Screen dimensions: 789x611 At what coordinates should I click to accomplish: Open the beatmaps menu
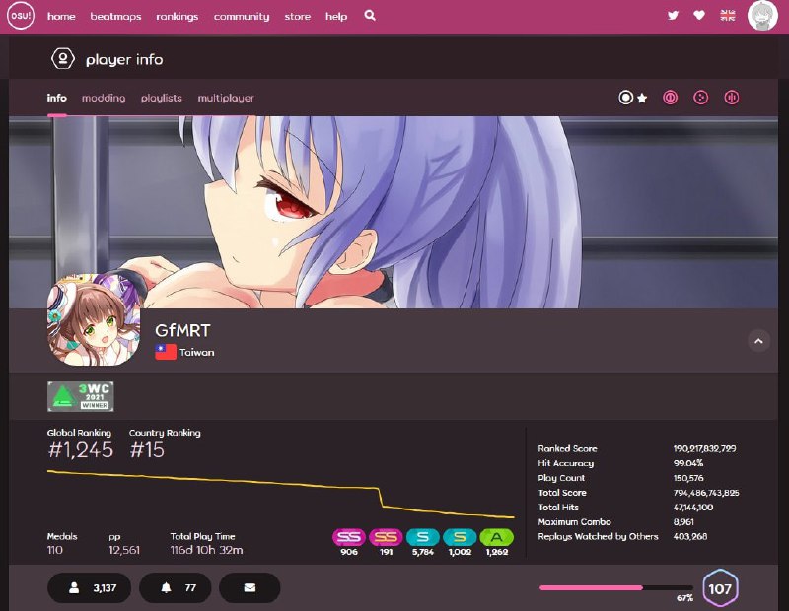coord(115,16)
